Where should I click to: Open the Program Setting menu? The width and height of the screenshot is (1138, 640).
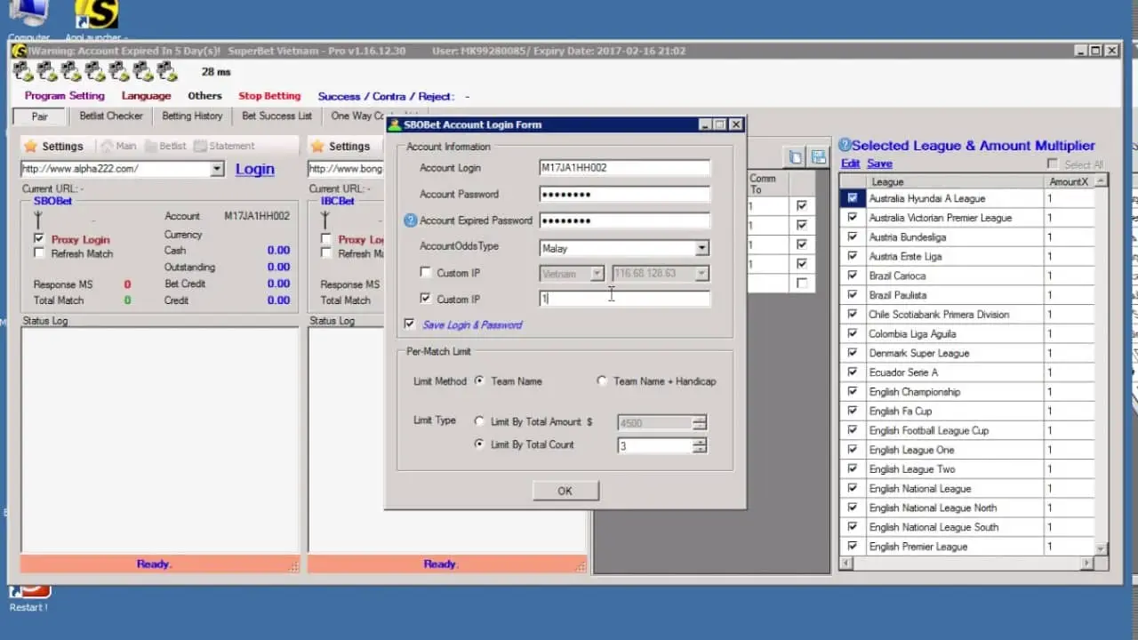pyautogui.click(x=64, y=96)
